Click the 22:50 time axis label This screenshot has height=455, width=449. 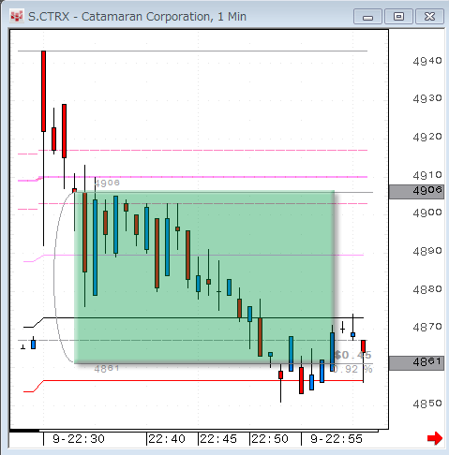270,439
